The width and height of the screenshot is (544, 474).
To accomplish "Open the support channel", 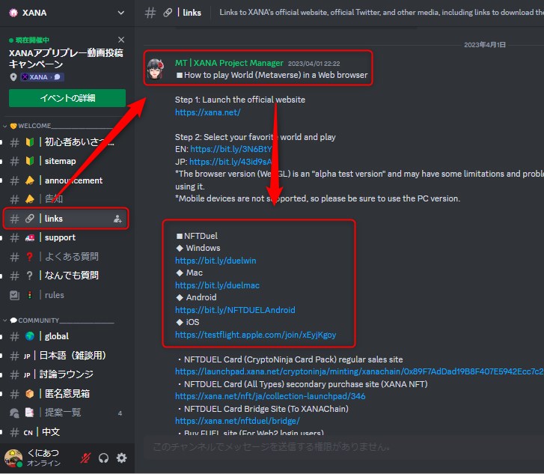I will [x=66, y=237].
